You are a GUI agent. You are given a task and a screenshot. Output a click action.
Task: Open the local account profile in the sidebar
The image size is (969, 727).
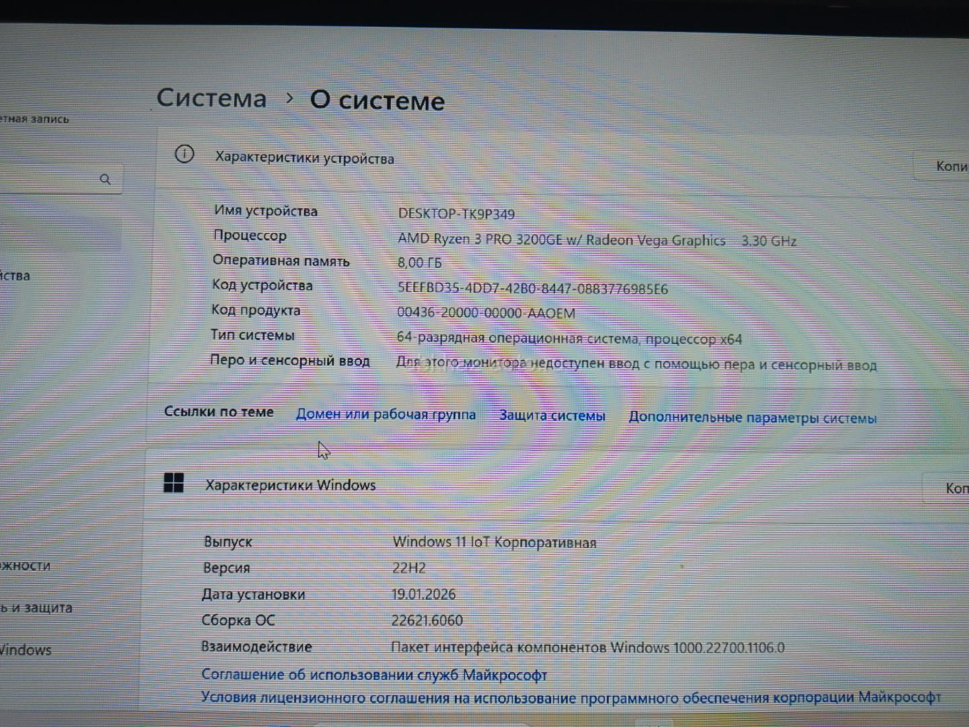34,118
